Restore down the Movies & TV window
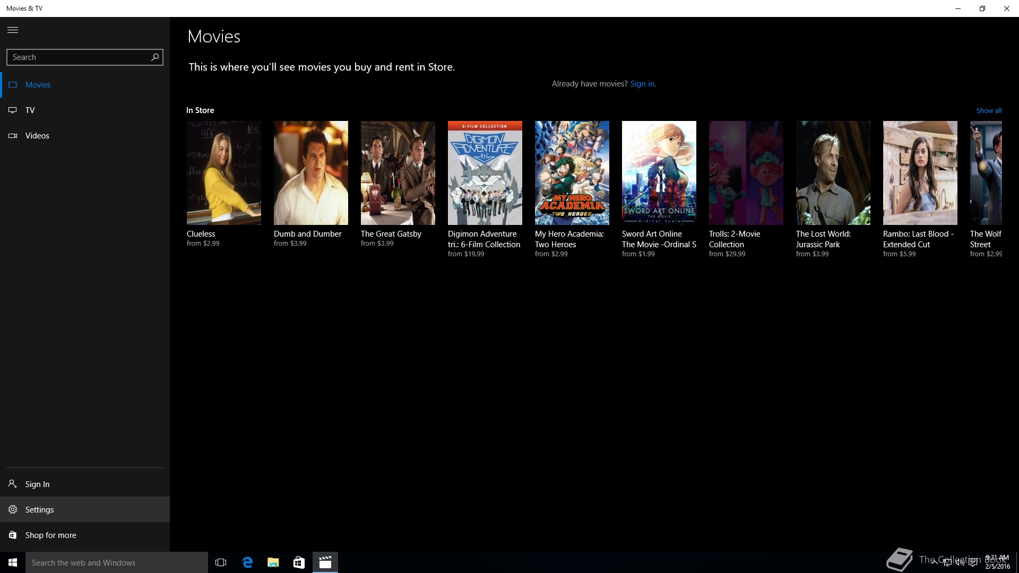The image size is (1019, 573). point(982,8)
